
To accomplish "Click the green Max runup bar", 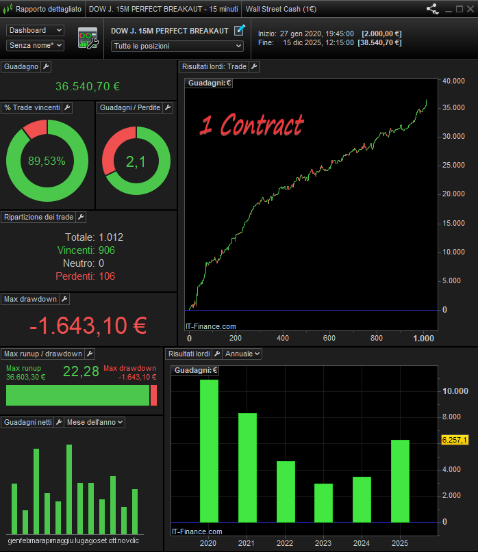I will coord(77,395).
